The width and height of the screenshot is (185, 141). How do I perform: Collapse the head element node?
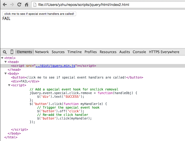[x=6, y=62]
